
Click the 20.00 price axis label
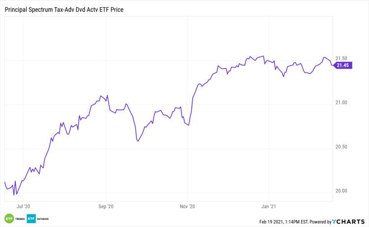click(340, 191)
